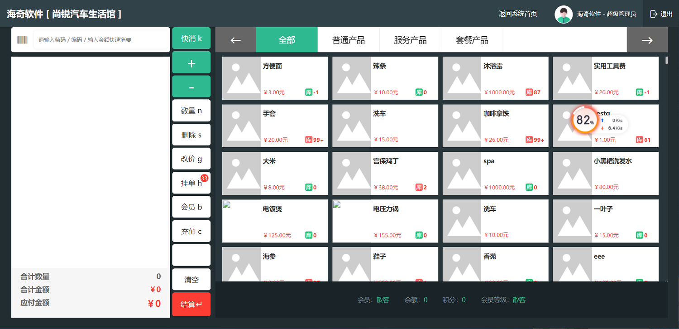Viewport: 679px width, 329px height.
Task: Select the left arrow to scroll categories
Action: click(235, 39)
